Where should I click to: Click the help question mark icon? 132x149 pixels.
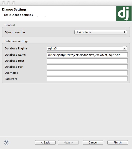coord(7,142)
